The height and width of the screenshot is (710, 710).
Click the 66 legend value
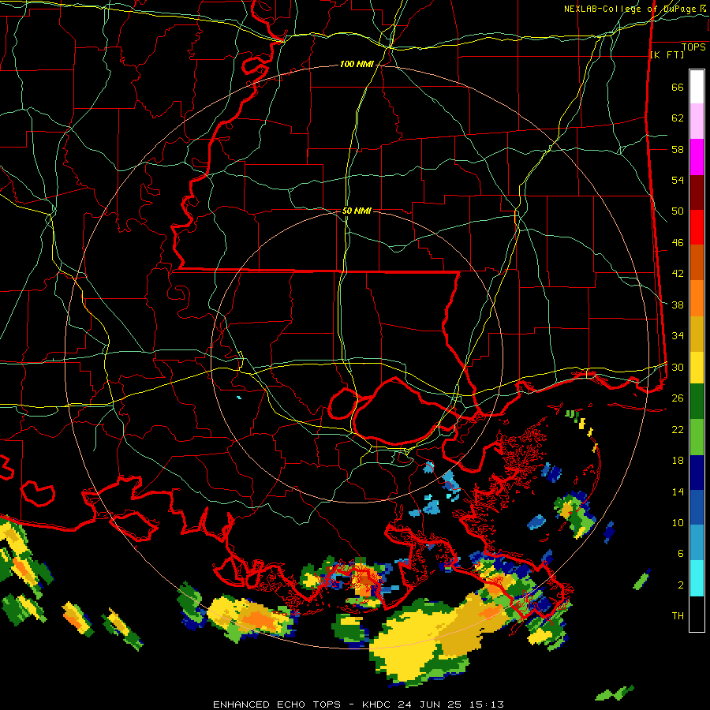coord(678,87)
